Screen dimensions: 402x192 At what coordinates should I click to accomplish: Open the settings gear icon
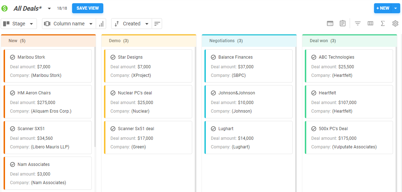pyautogui.click(x=395, y=24)
